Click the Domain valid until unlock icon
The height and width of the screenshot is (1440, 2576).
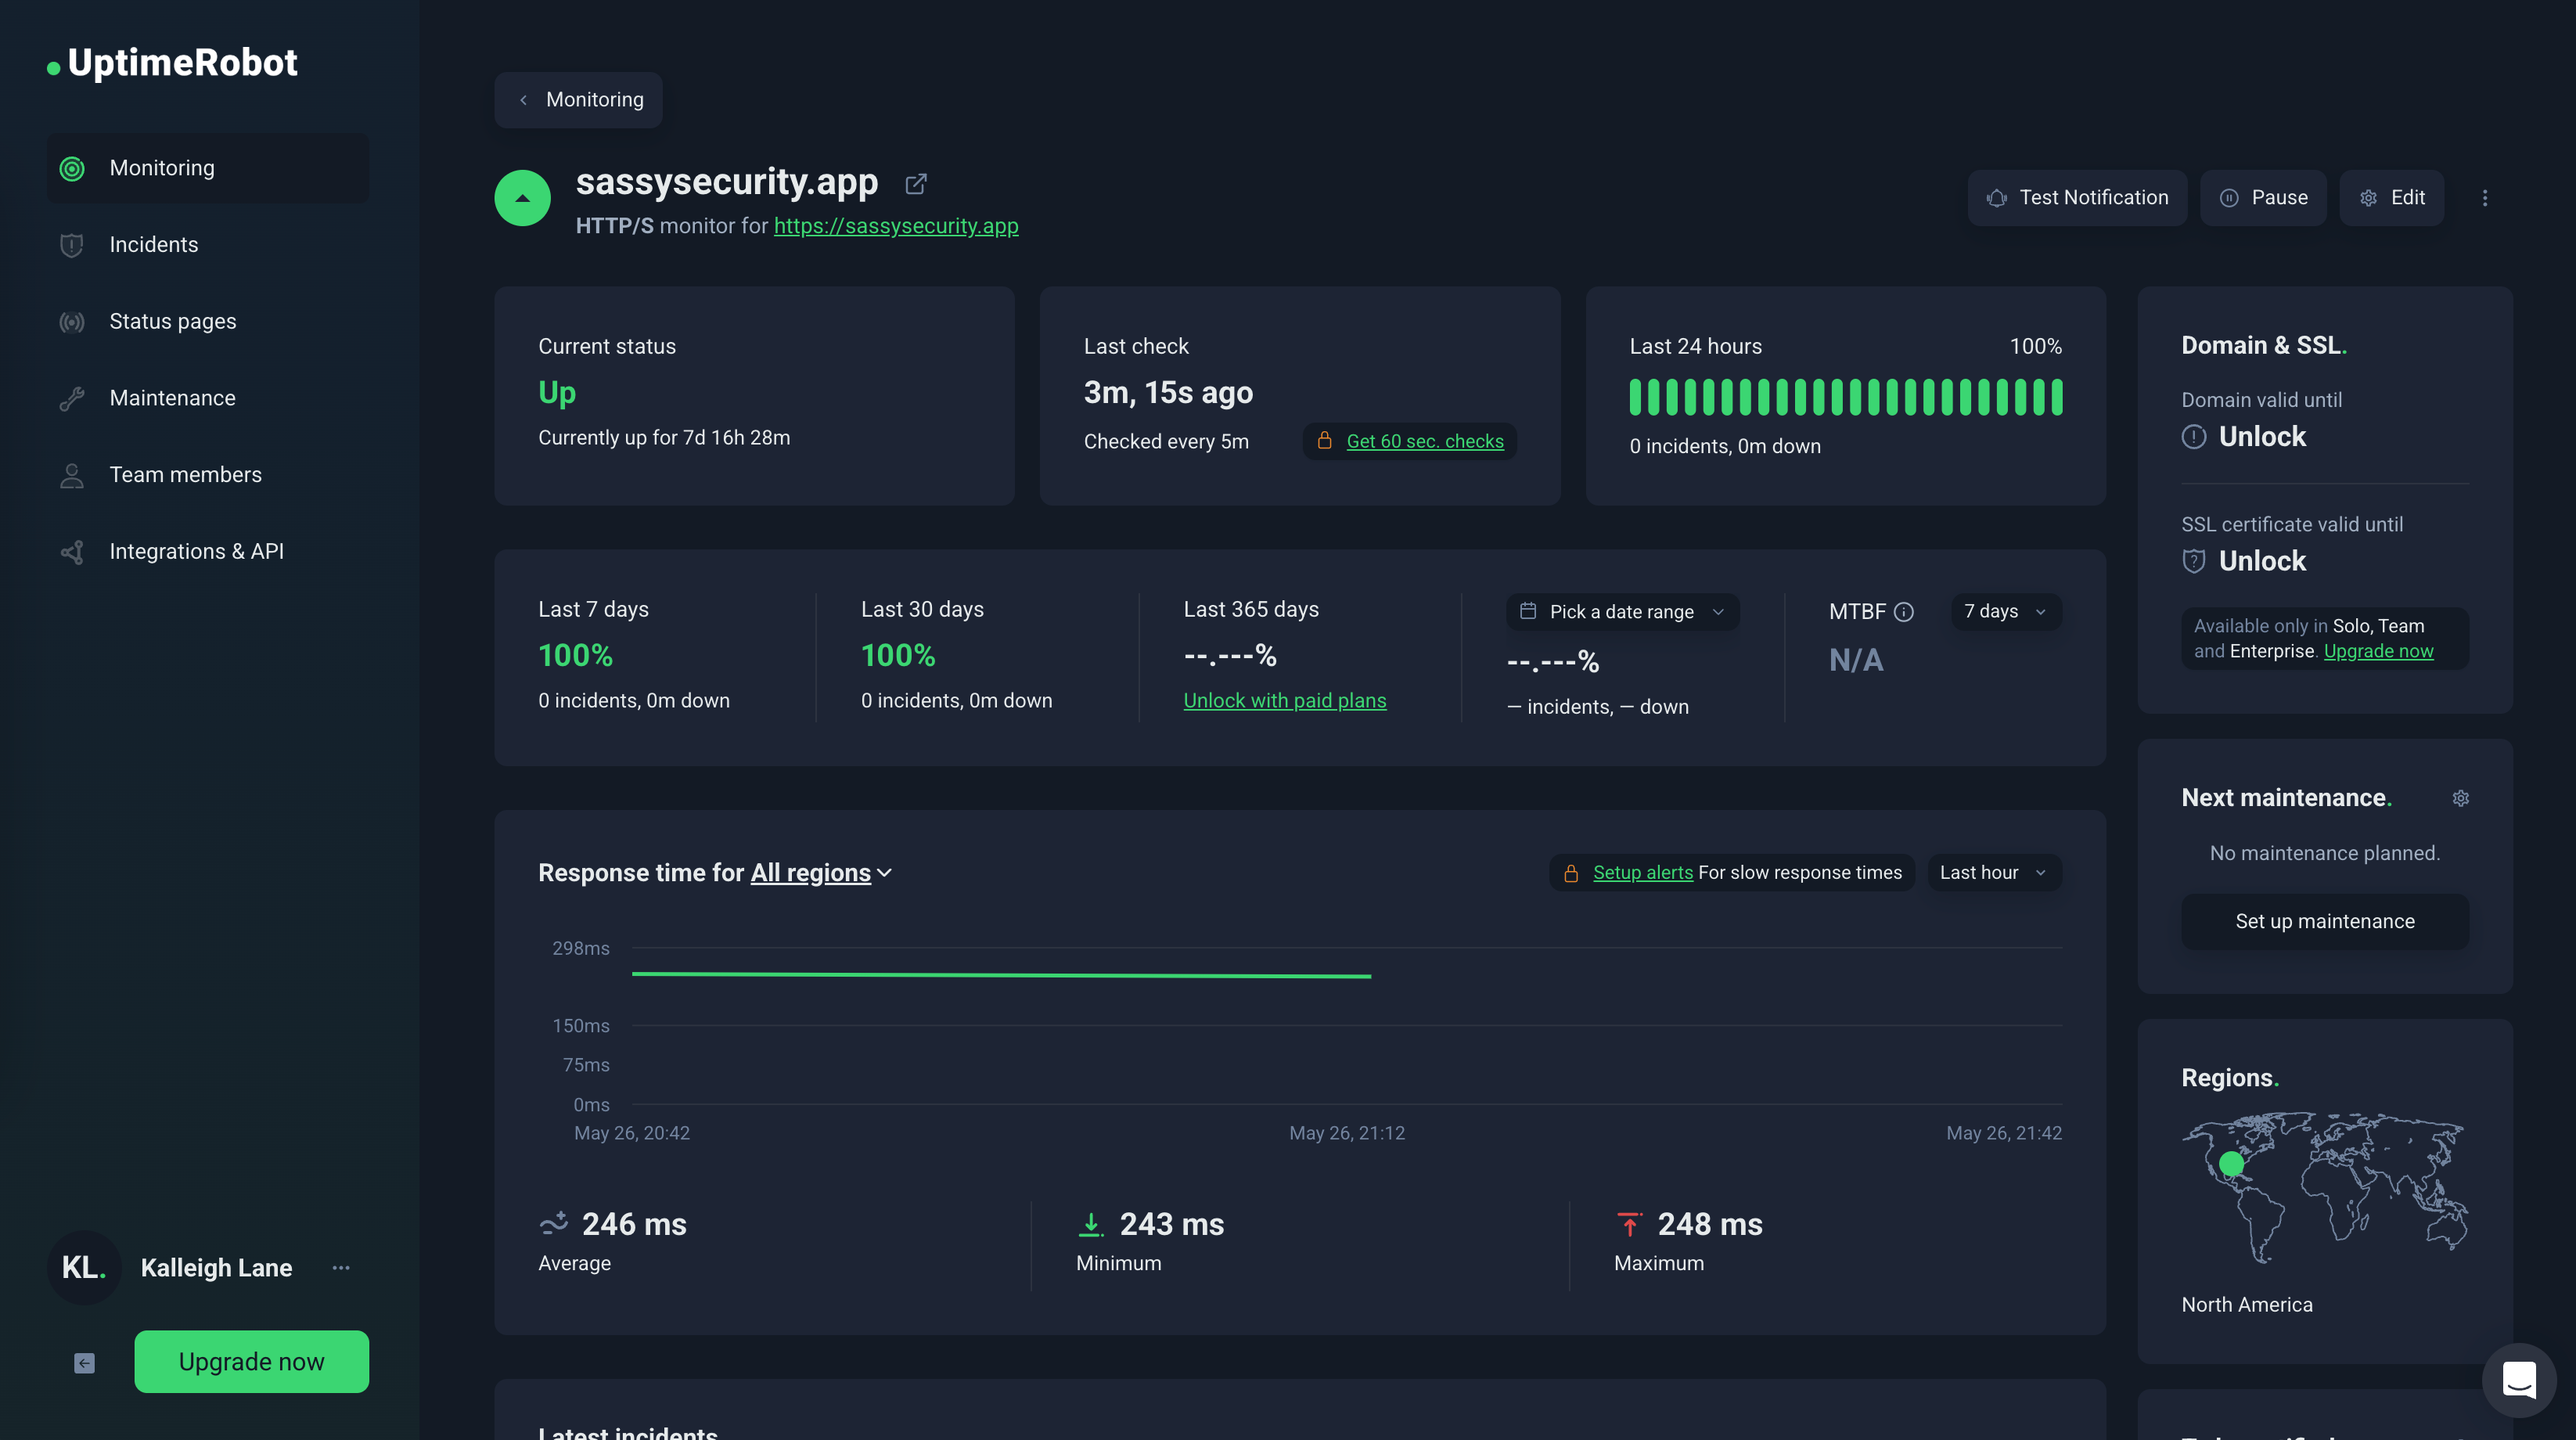[x=2194, y=437]
